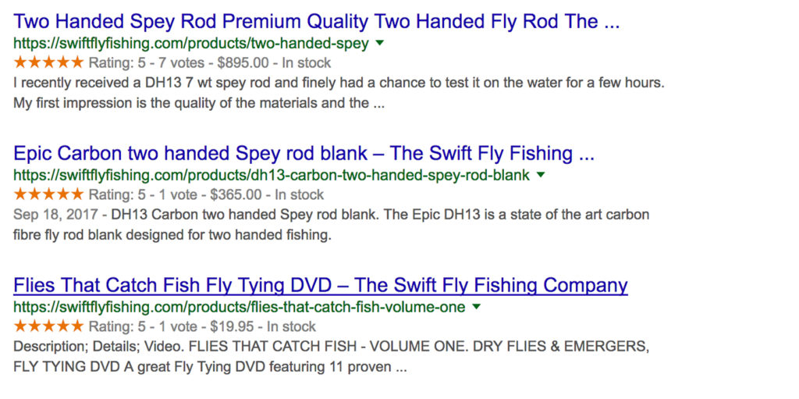Click the green two-handed-spey product URL
Screen dimensions: 799x399
191,44
